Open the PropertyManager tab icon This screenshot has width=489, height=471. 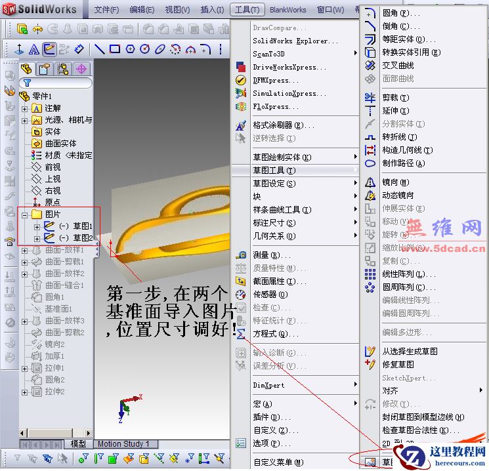(45, 69)
